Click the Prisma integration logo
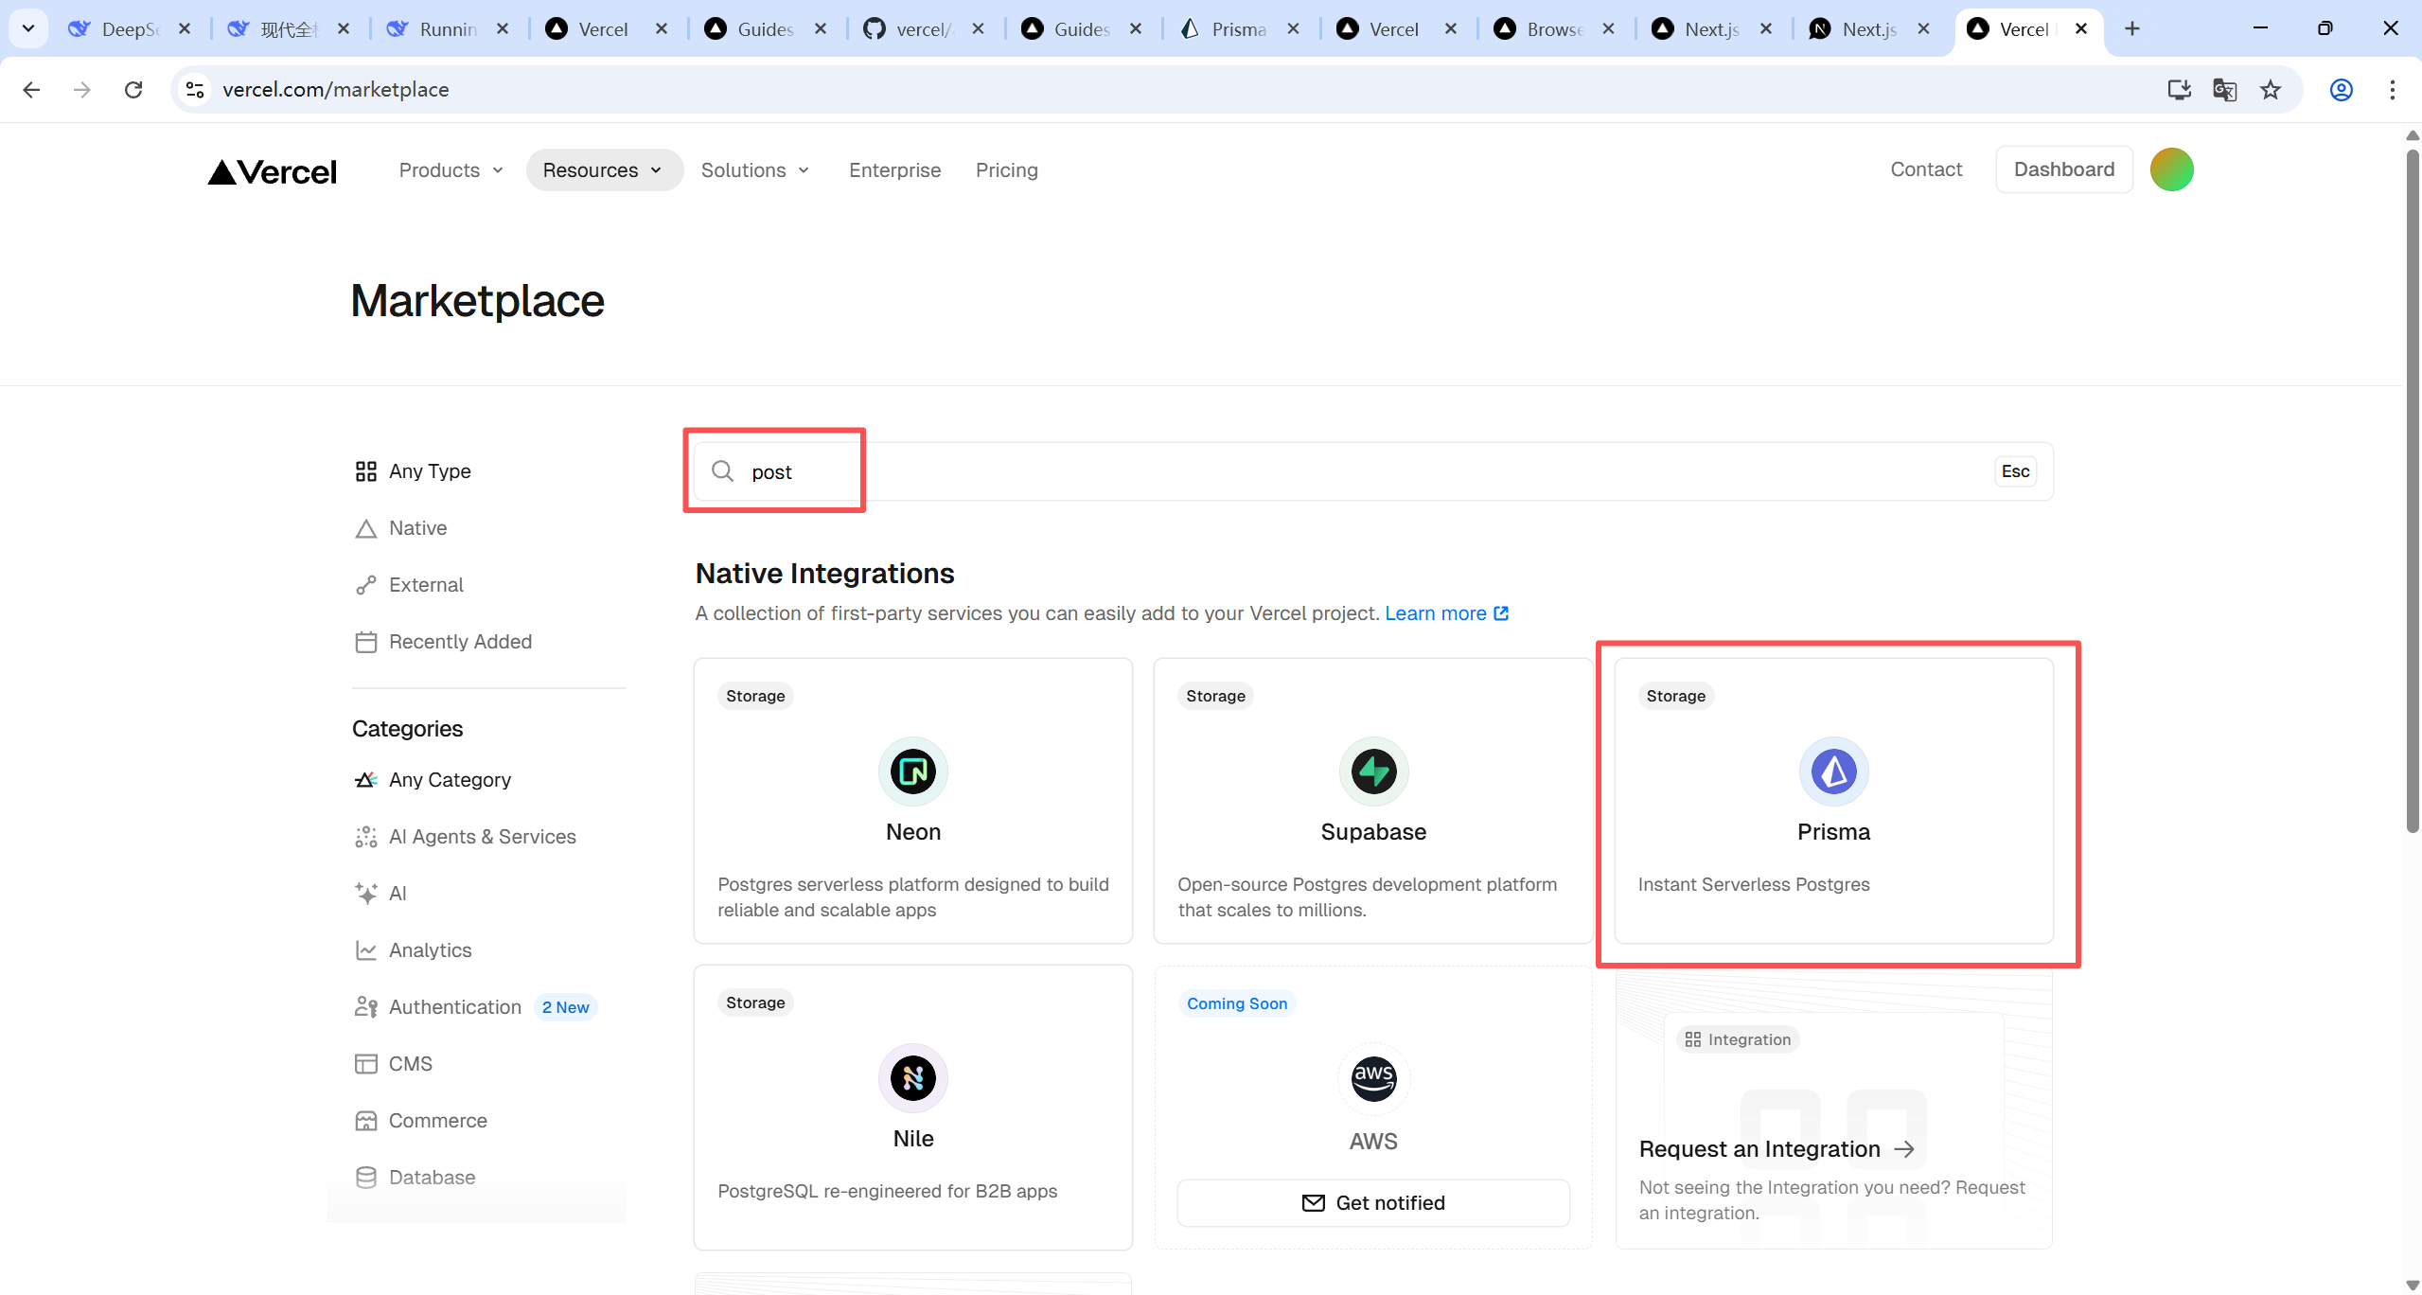The image size is (2422, 1295). 1833,772
